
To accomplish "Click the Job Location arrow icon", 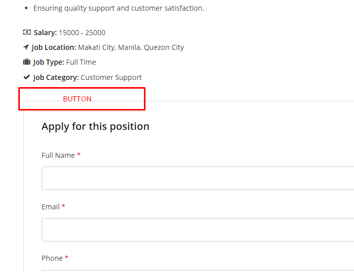I will [x=26, y=47].
